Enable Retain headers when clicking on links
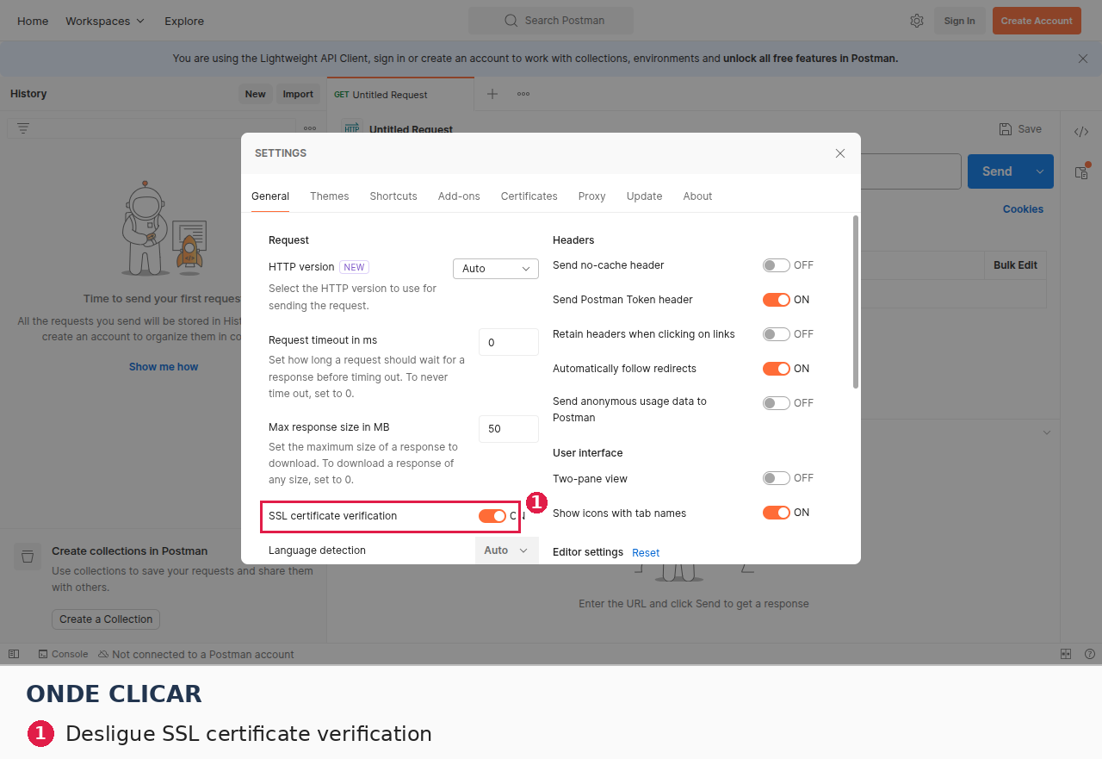The height and width of the screenshot is (759, 1102). tap(777, 334)
